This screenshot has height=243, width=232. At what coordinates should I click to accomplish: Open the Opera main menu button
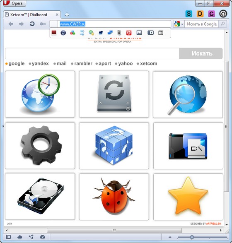point(14,3)
